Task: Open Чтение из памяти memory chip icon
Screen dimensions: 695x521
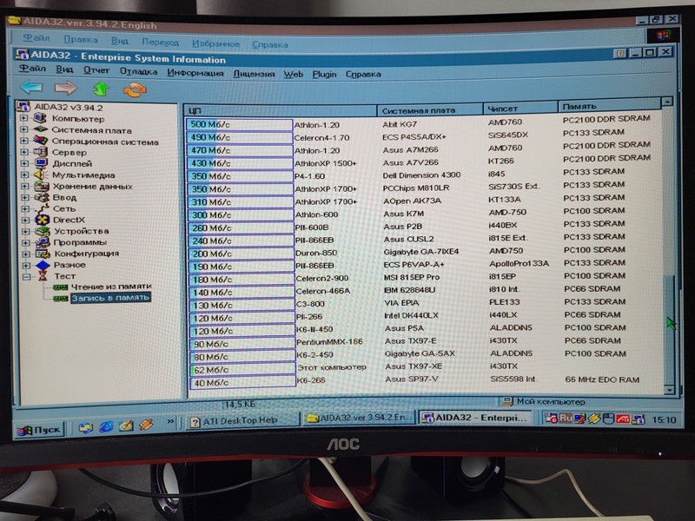Action: pyautogui.click(x=61, y=287)
